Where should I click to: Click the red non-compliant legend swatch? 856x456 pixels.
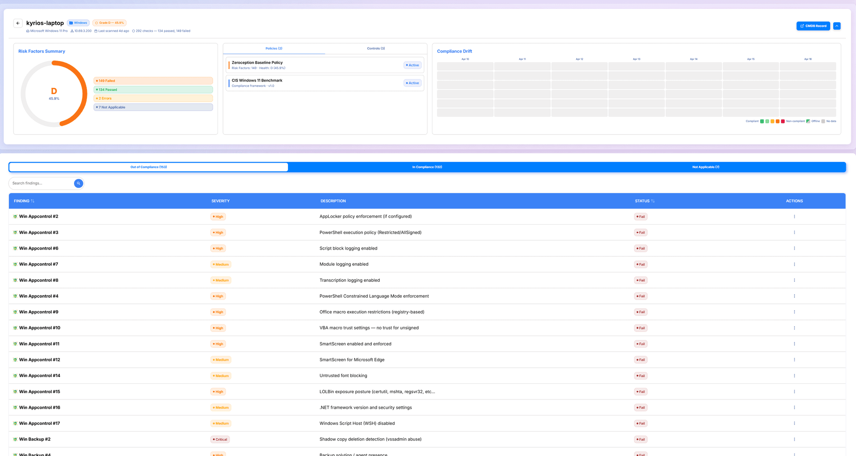tap(783, 121)
